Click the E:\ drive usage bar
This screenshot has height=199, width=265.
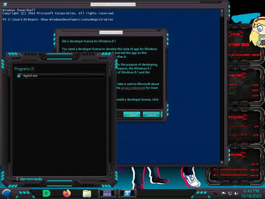click(234, 175)
